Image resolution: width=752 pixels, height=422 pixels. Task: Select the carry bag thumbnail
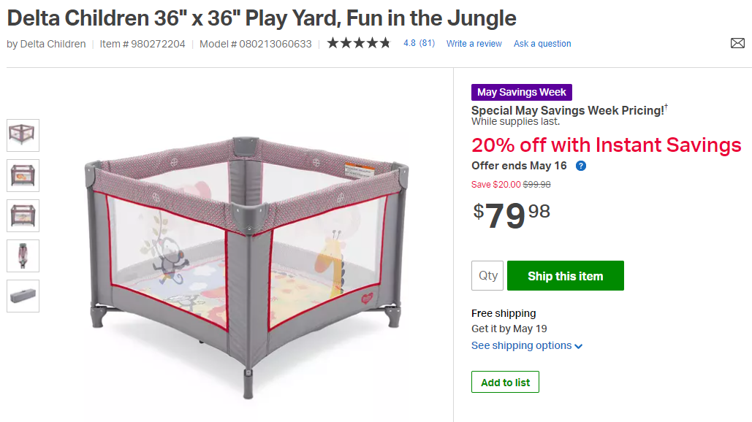pos(23,296)
